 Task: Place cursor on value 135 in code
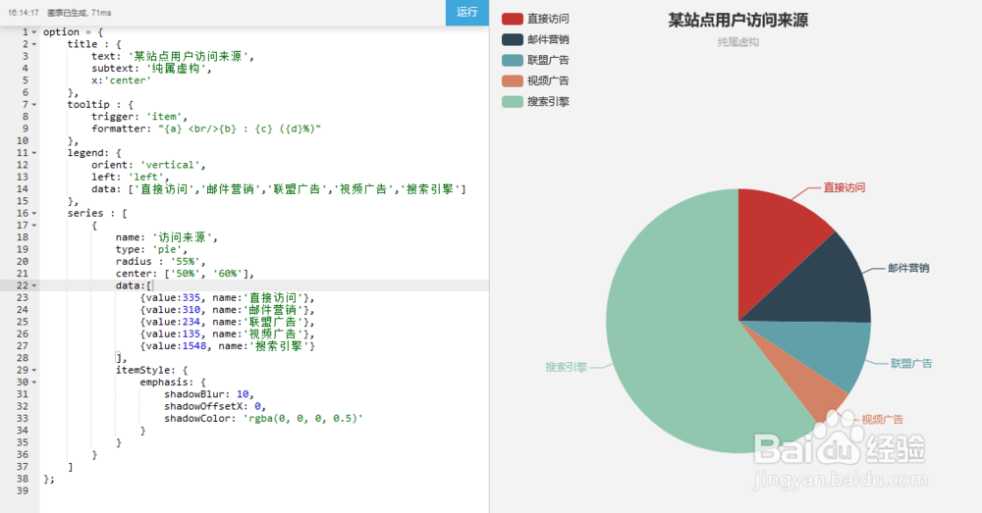191,334
